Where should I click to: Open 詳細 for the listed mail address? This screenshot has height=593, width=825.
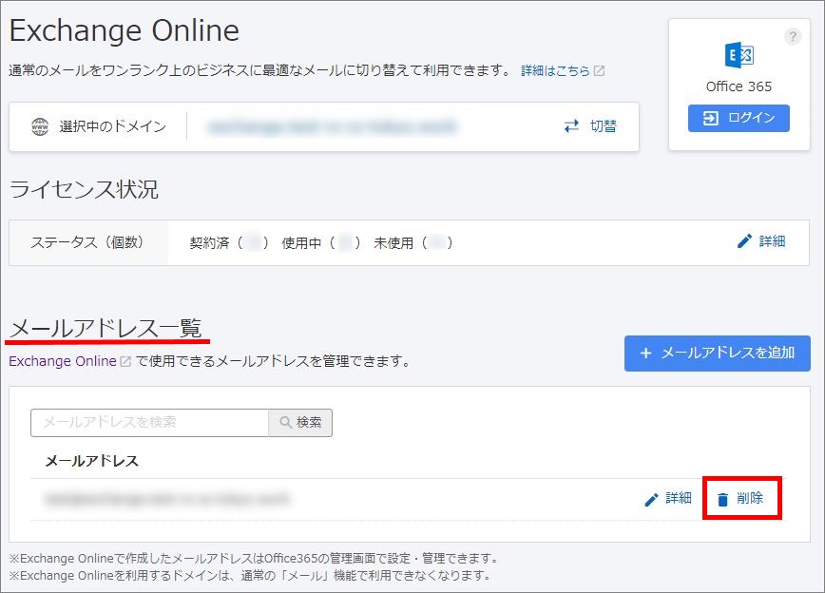coord(679,498)
